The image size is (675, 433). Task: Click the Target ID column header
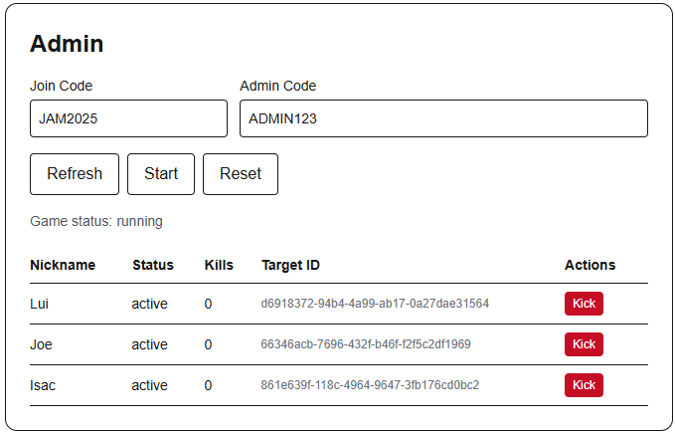(290, 265)
